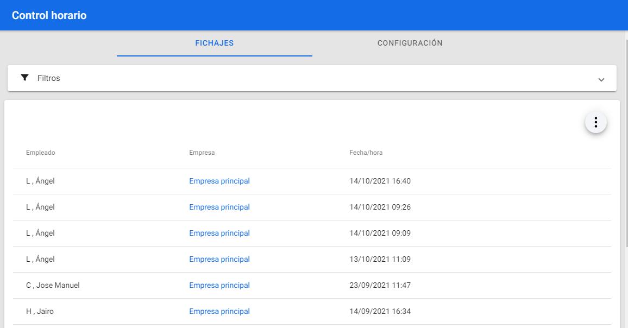Click the Empresa column header
The image size is (628, 328).
tap(202, 153)
